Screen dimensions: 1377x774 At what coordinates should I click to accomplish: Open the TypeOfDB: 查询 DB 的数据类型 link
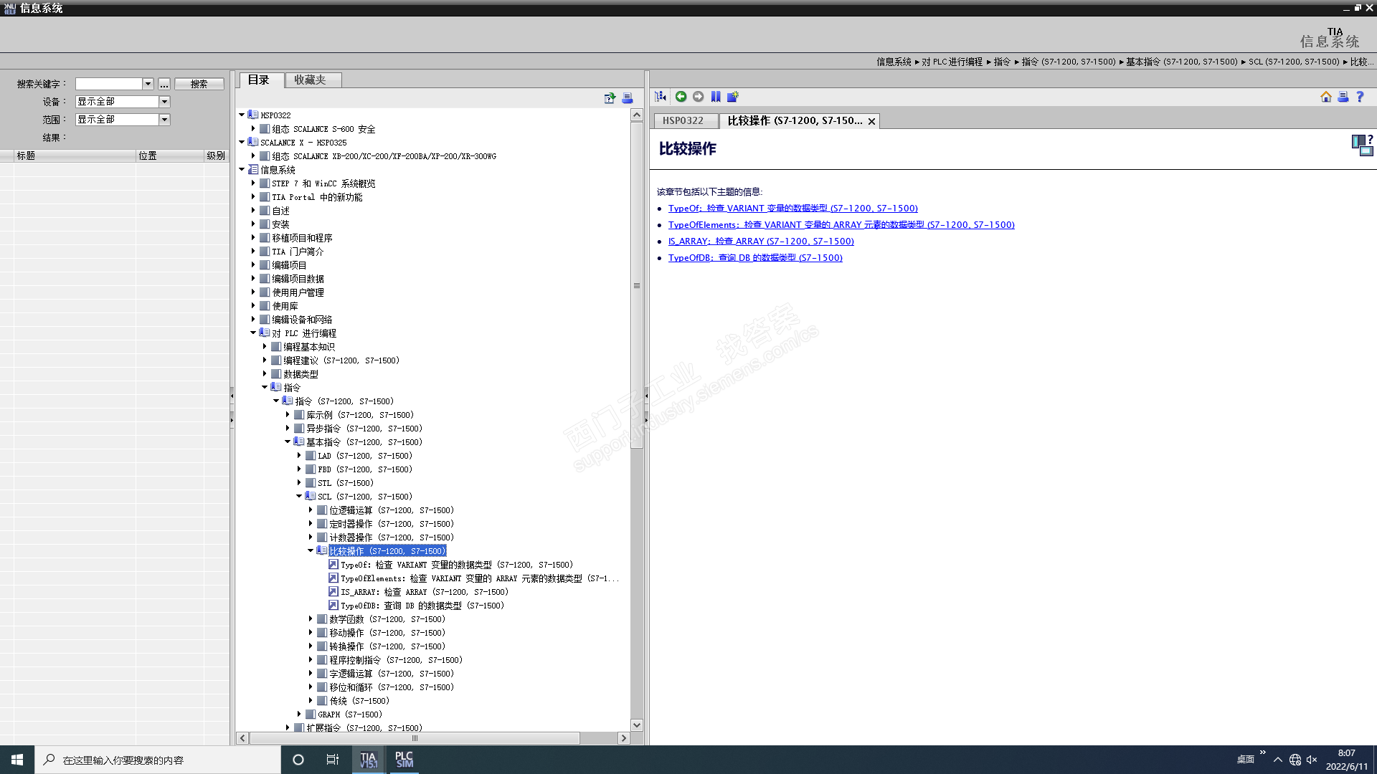(x=754, y=258)
